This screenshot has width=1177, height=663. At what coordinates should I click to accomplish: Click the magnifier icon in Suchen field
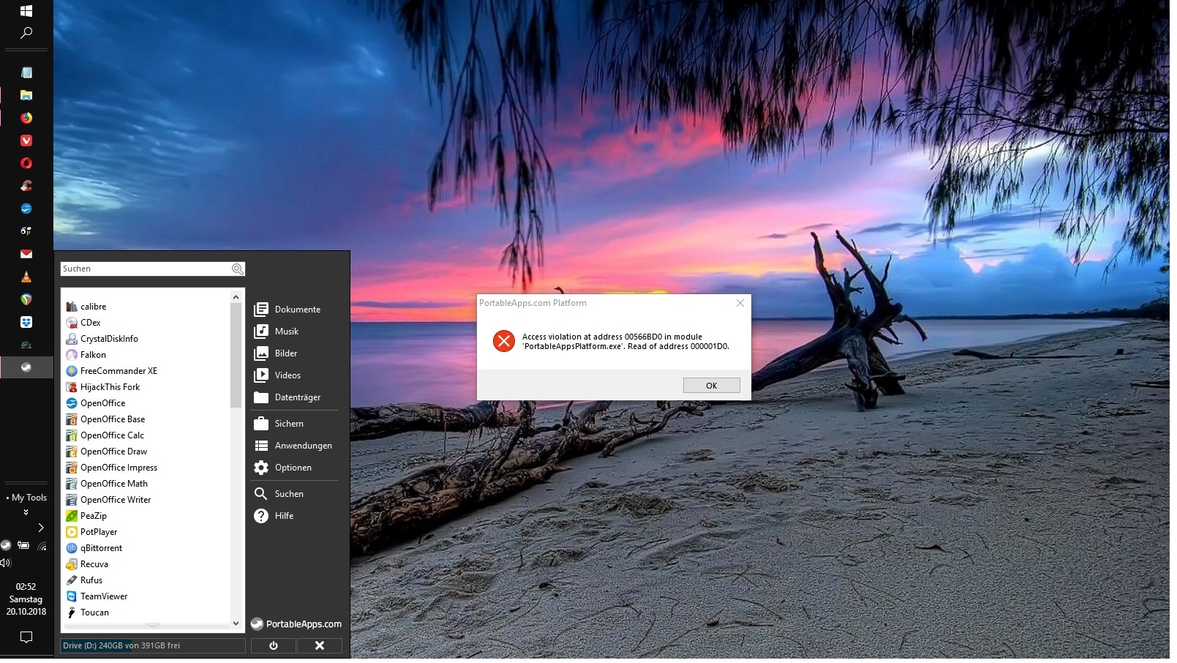coord(237,269)
